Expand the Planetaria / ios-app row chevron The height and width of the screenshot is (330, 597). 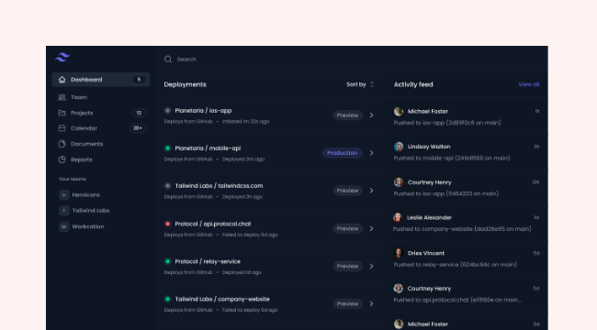point(372,115)
